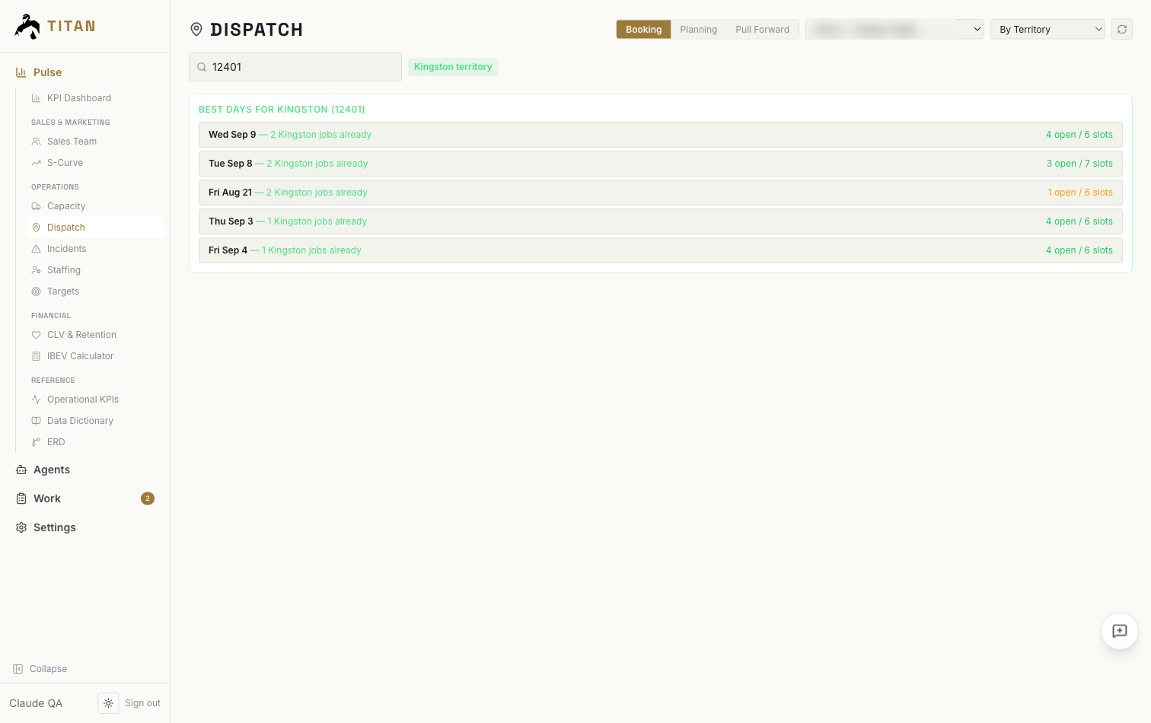The image size is (1151, 723).
Task: Click the refresh icon button
Action: 1122,30
